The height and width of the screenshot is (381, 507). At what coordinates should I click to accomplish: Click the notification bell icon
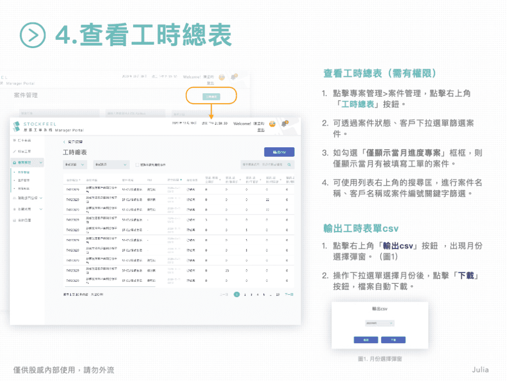click(284, 124)
